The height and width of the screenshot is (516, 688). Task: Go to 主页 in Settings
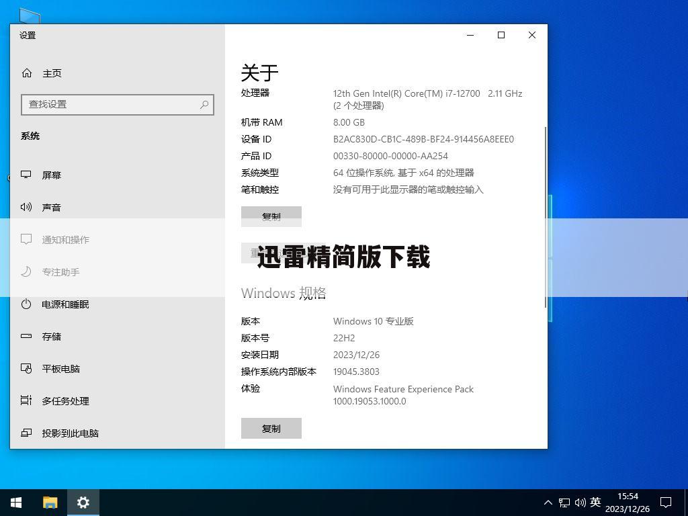click(x=52, y=73)
